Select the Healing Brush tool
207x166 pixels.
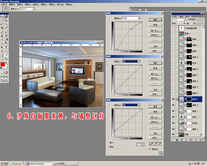click(x=2, y=32)
